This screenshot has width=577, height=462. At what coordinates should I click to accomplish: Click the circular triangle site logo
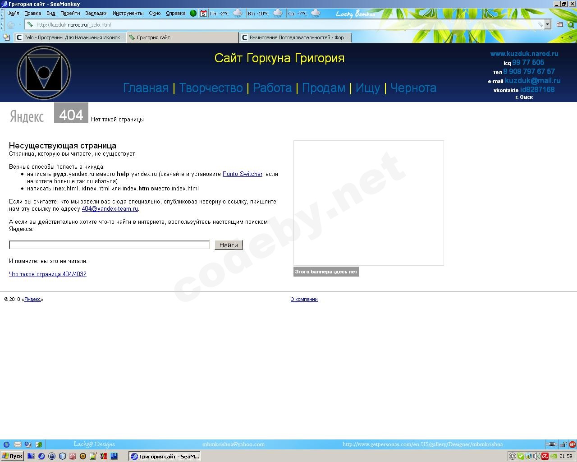coord(44,73)
